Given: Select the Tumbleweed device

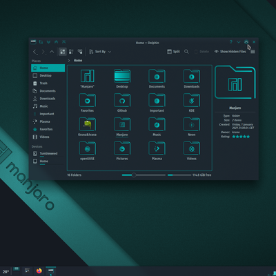Looking at the screenshot, I should coord(48,153).
